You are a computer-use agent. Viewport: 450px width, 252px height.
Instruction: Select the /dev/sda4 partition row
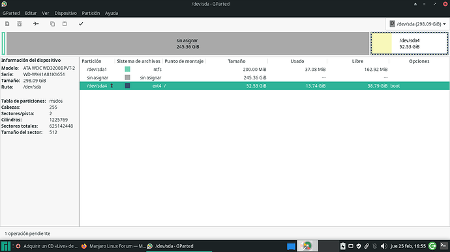click(x=264, y=86)
